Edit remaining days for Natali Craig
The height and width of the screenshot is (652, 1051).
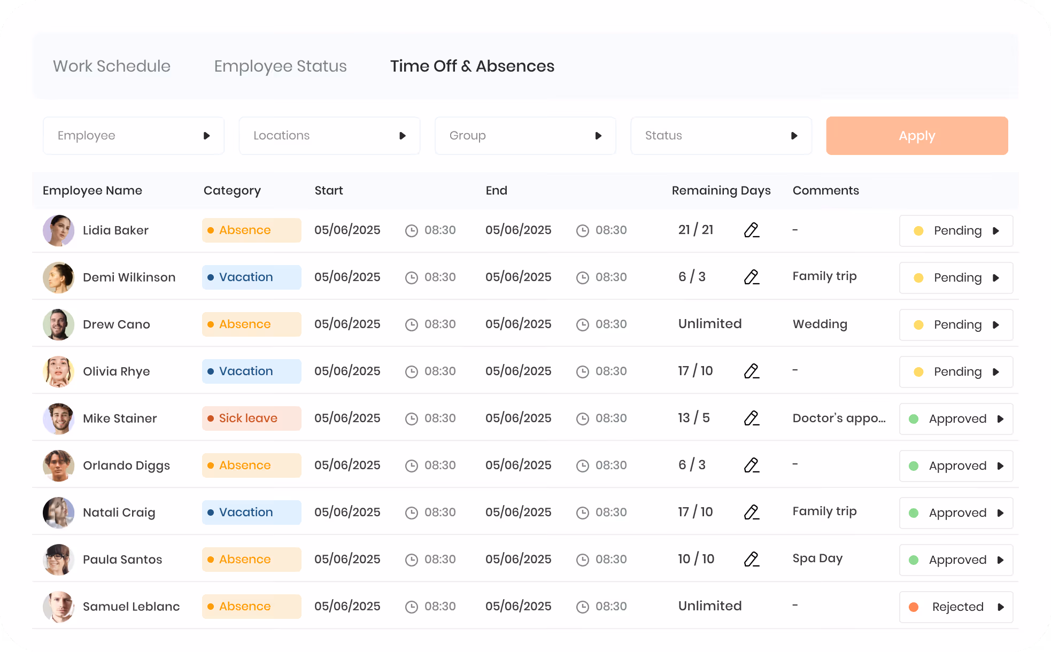(752, 513)
